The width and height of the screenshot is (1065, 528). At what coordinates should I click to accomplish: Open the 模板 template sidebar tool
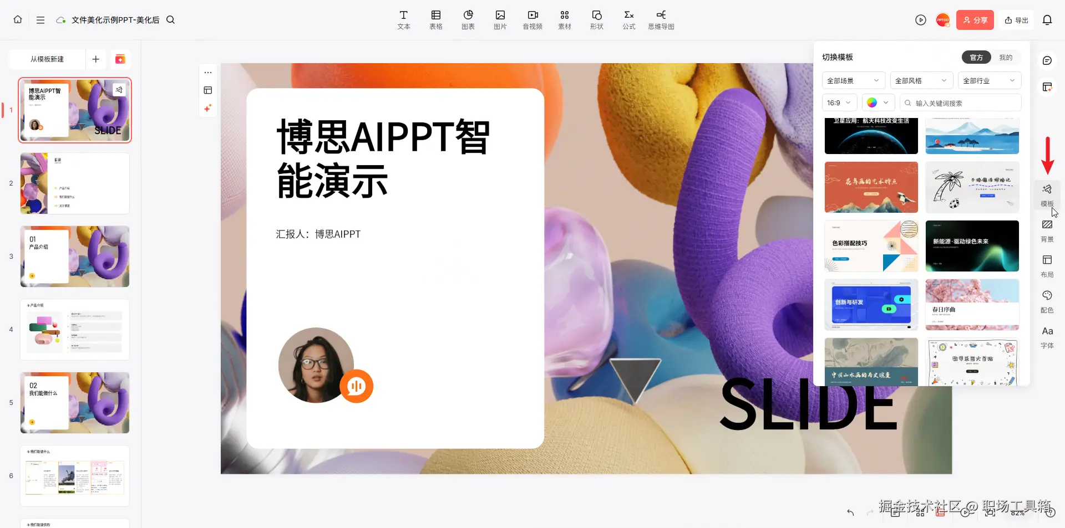(x=1047, y=196)
